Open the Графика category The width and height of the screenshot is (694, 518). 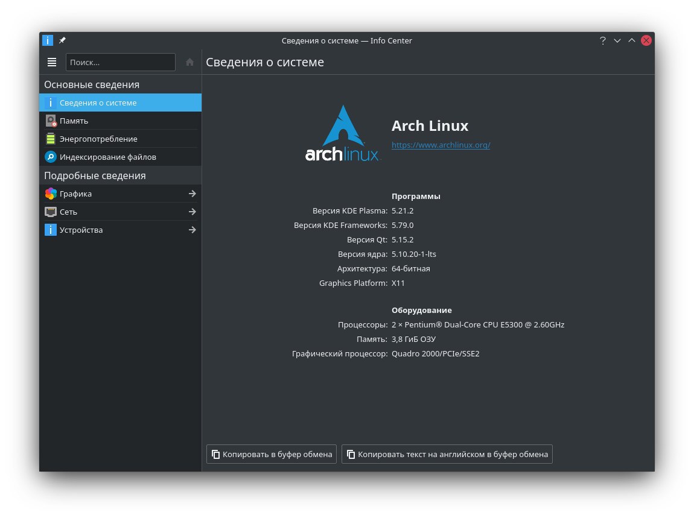coord(120,194)
